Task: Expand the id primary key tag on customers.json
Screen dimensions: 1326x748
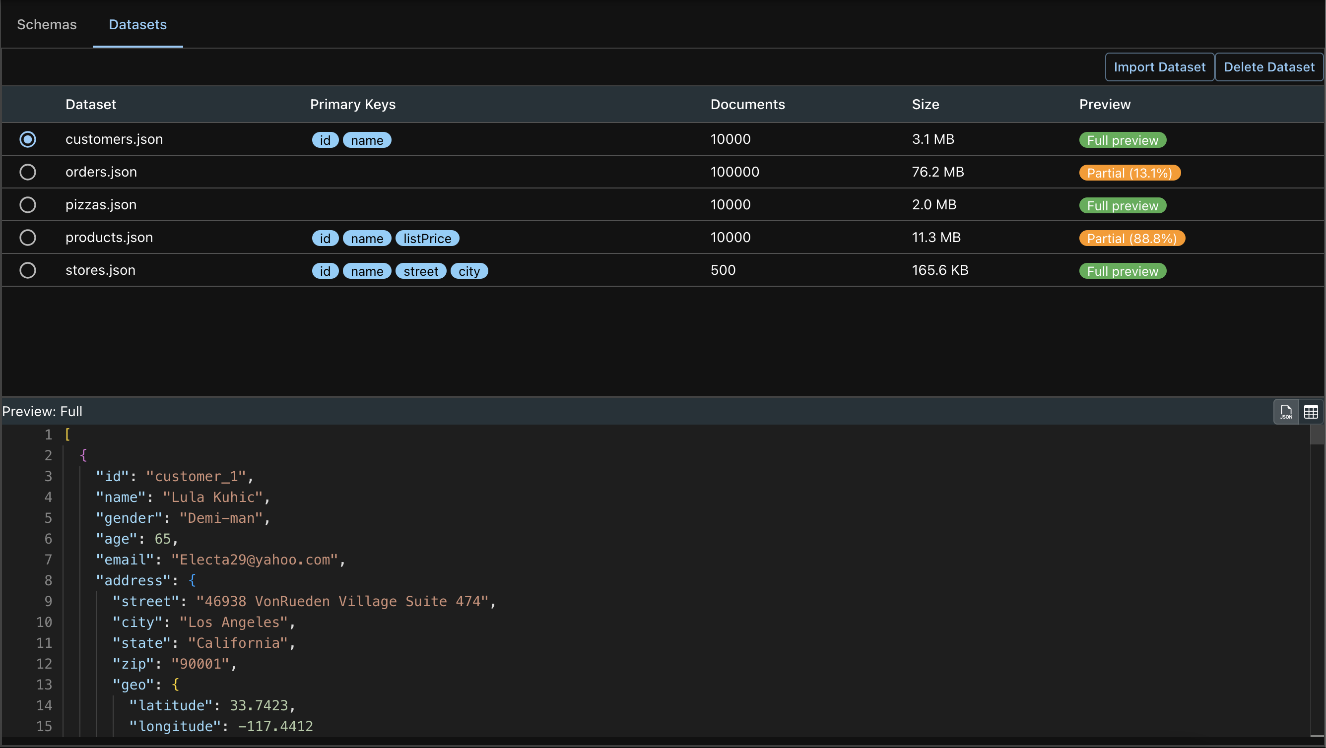Action: (325, 139)
